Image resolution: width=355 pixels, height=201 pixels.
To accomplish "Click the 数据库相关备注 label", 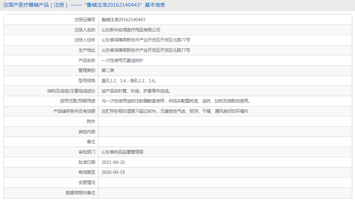I will (x=80, y=193).
